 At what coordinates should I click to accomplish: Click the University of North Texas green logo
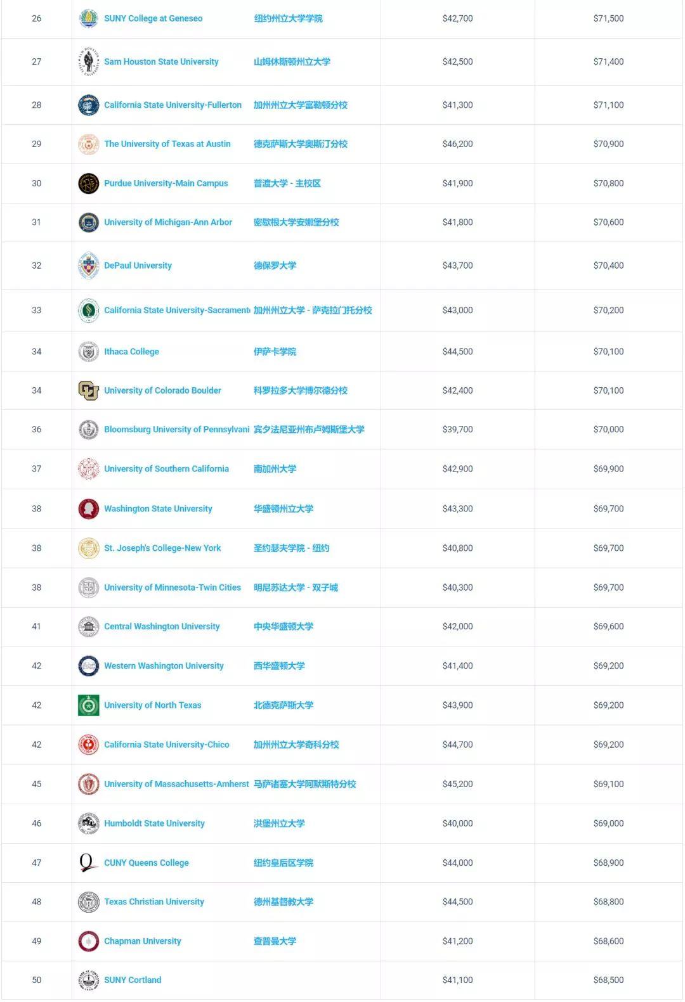[x=88, y=705]
